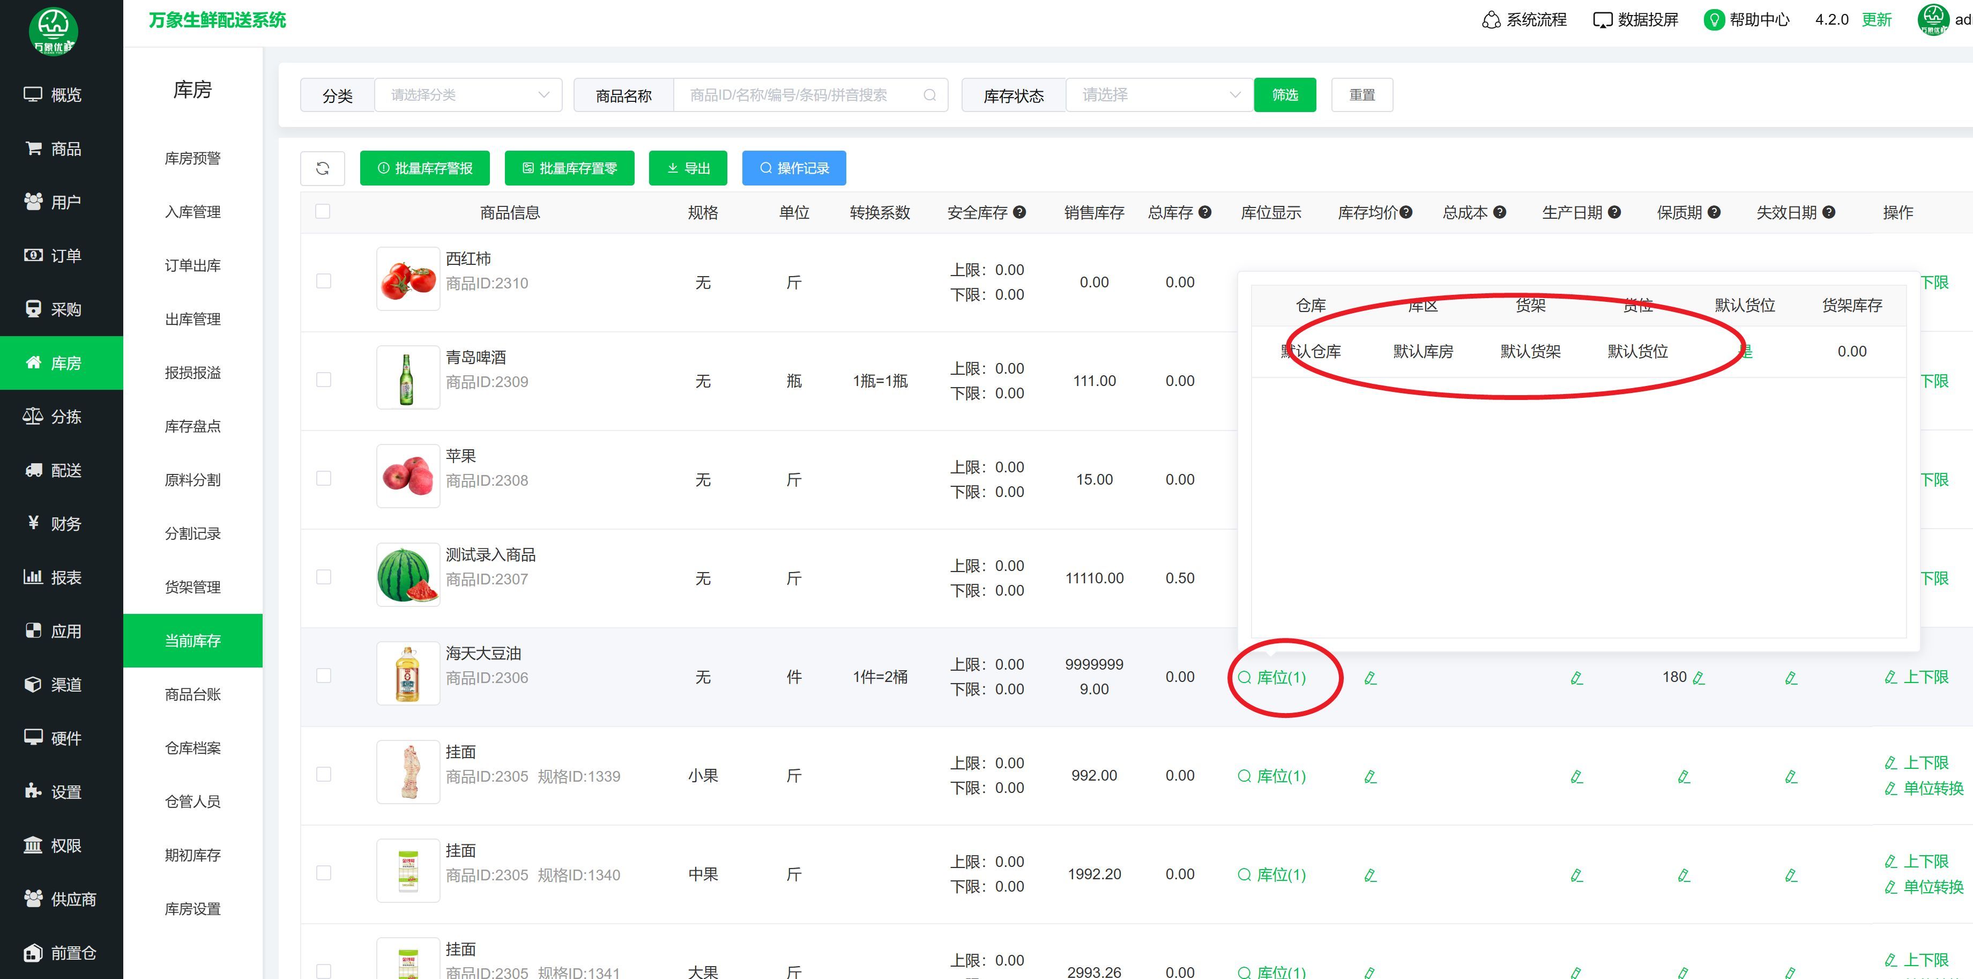Go to 订单 in the left sidebar

65,256
